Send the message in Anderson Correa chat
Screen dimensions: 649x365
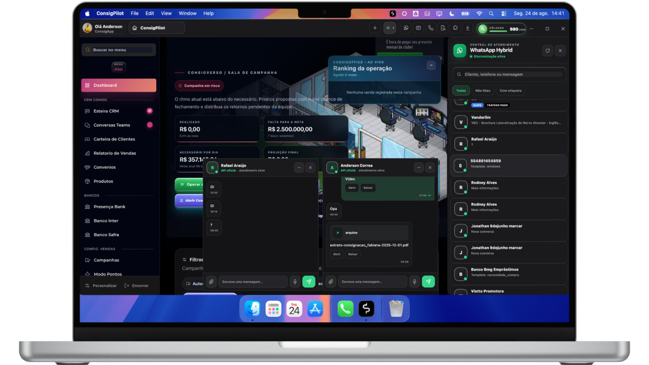pyautogui.click(x=428, y=281)
